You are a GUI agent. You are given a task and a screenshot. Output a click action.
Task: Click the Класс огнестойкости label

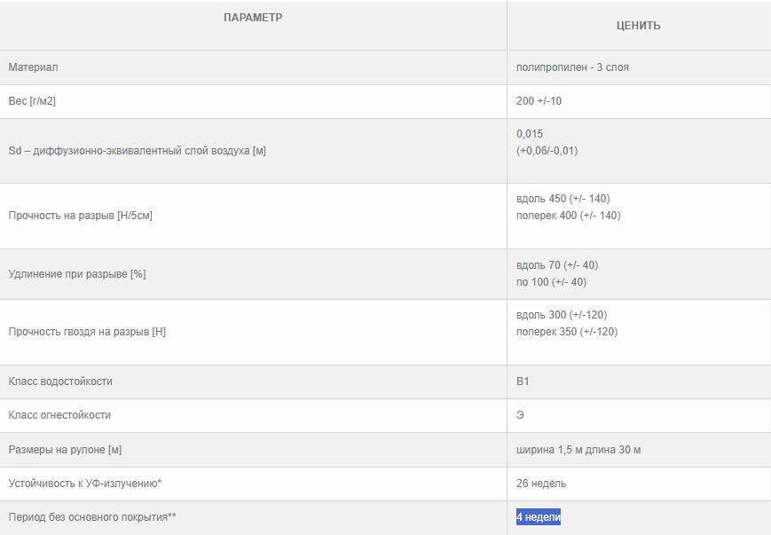point(59,415)
